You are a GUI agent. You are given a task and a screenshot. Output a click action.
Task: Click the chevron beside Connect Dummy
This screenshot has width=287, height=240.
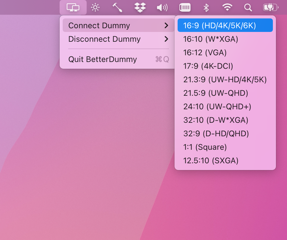166,25
